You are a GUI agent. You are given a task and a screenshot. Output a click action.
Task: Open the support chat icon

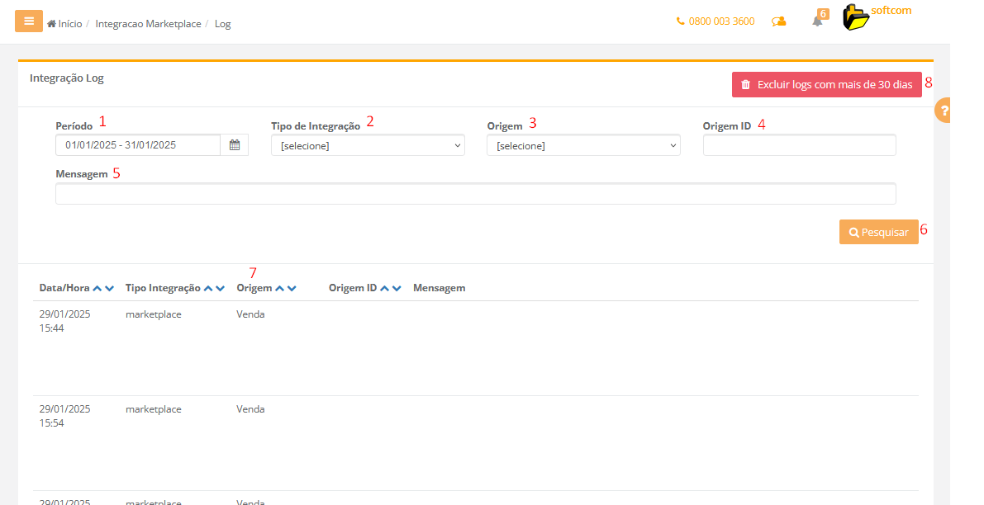pyautogui.click(x=778, y=22)
